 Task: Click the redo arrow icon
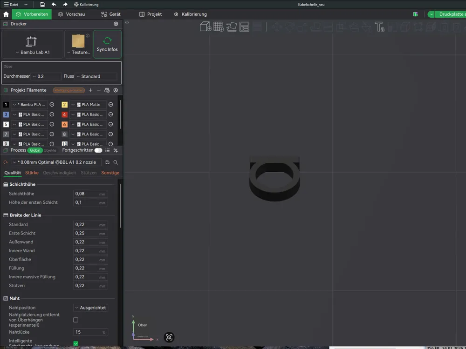coord(65,5)
